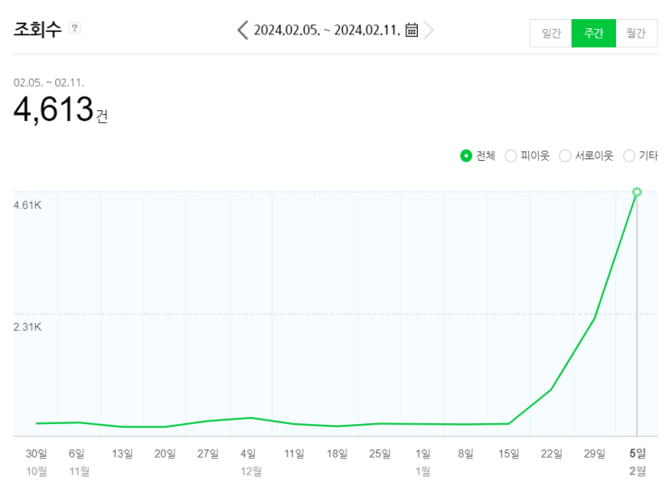Click the 29일 axis label
This screenshot has height=492, width=672.
coord(594,453)
